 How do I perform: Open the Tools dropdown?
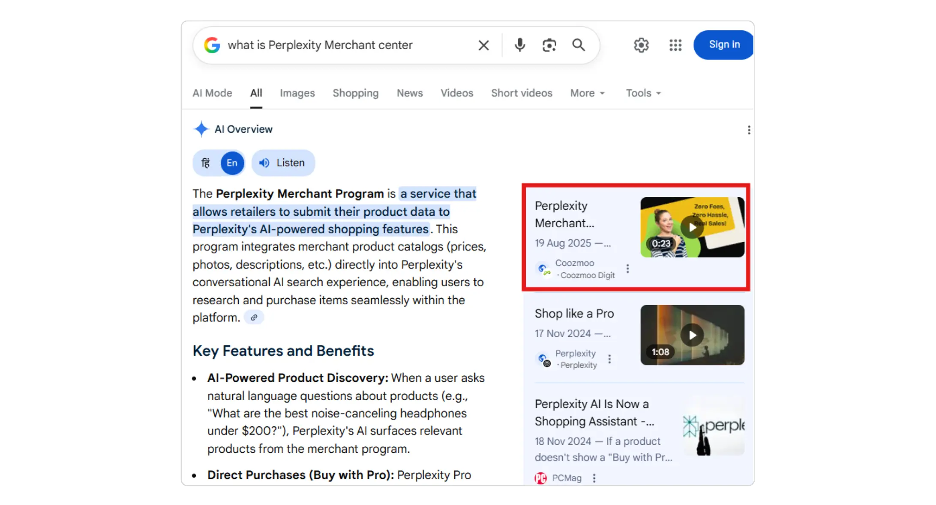coord(643,93)
